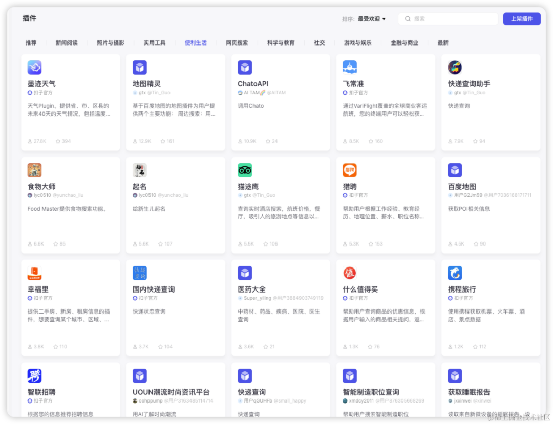Click the 起名 plugin icon
The width and height of the screenshot is (553, 424).
[140, 170]
